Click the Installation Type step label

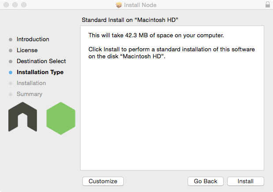[40, 72]
